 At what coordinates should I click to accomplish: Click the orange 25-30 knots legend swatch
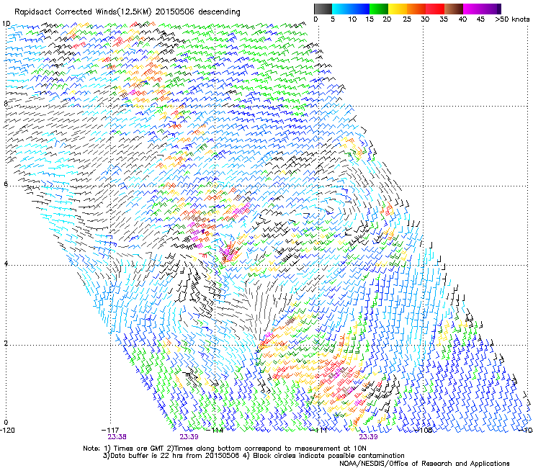(x=416, y=9)
